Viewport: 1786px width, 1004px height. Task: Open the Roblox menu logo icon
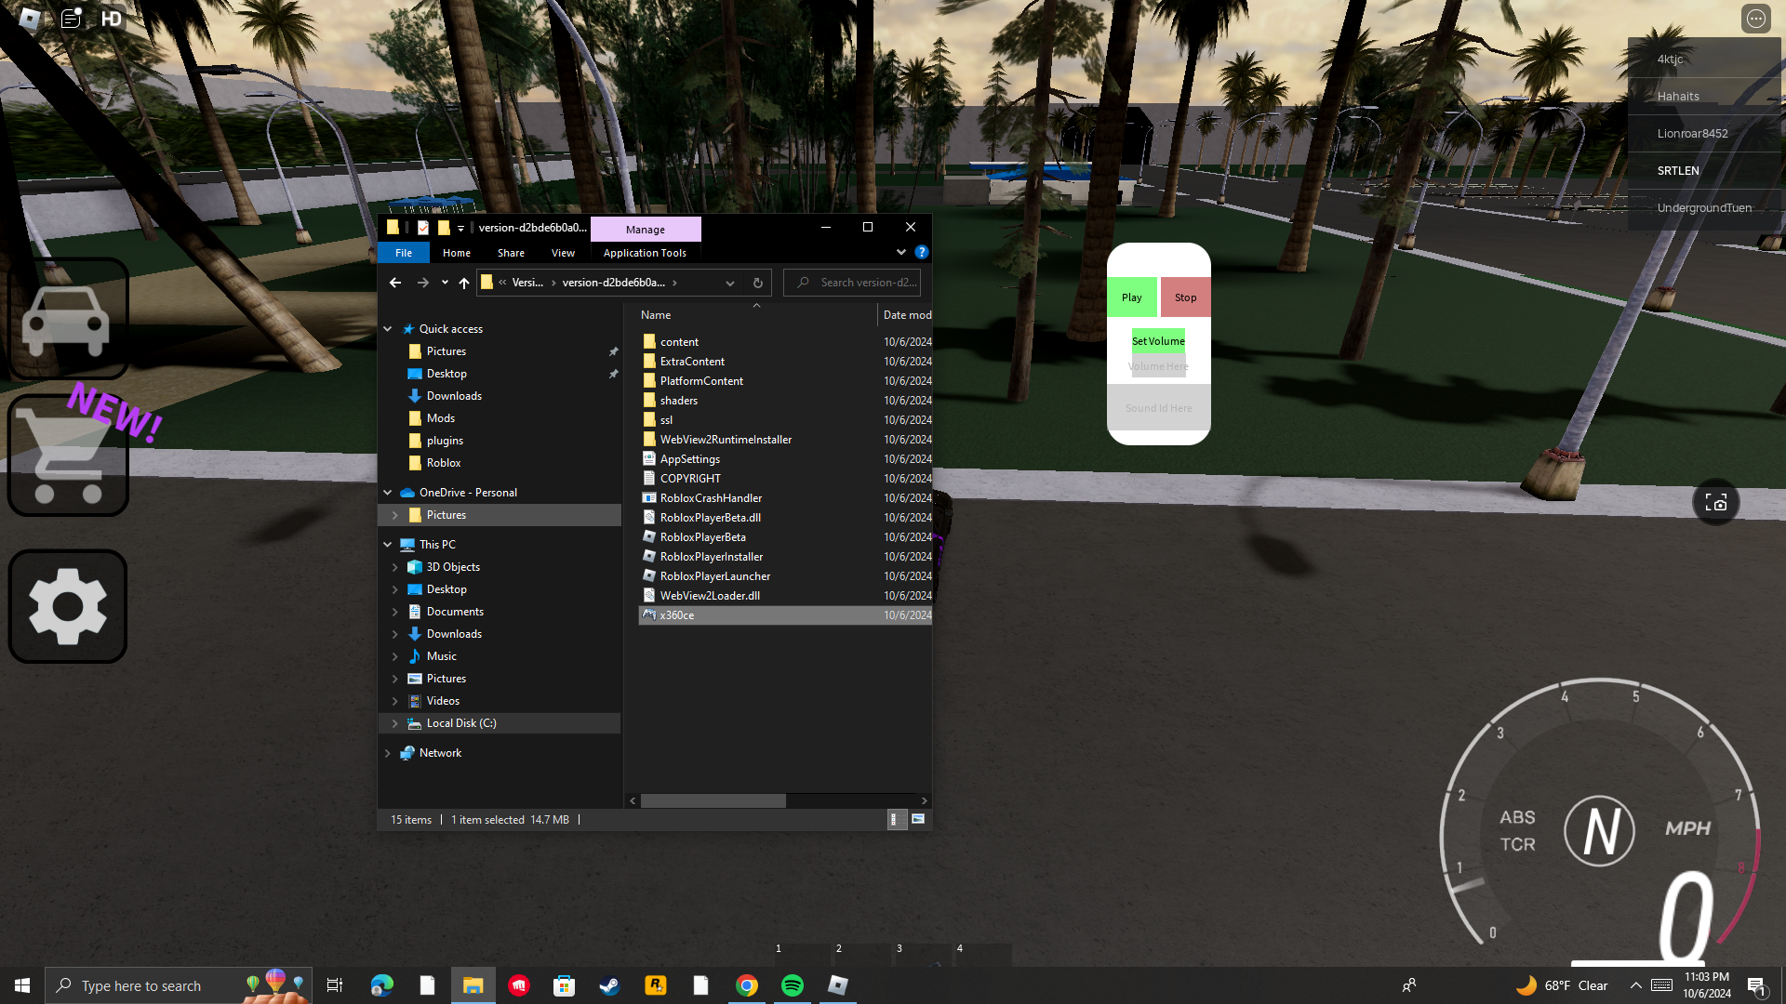coord(29,18)
